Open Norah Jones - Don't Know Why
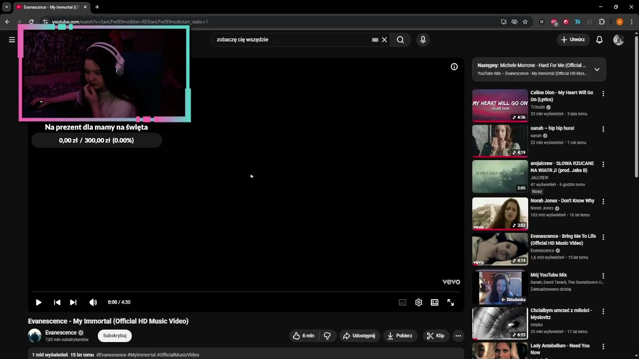This screenshot has height=359, width=639. [562, 201]
